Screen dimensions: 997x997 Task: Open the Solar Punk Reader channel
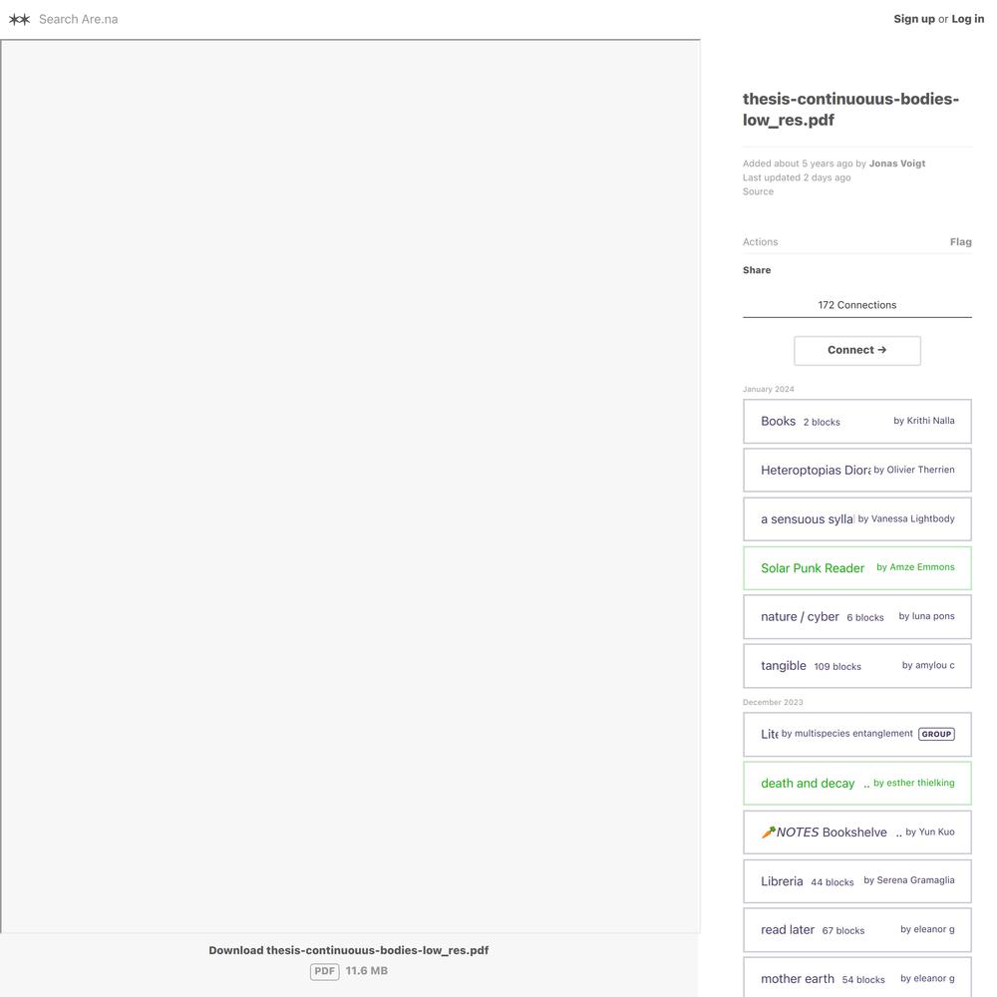click(x=856, y=568)
